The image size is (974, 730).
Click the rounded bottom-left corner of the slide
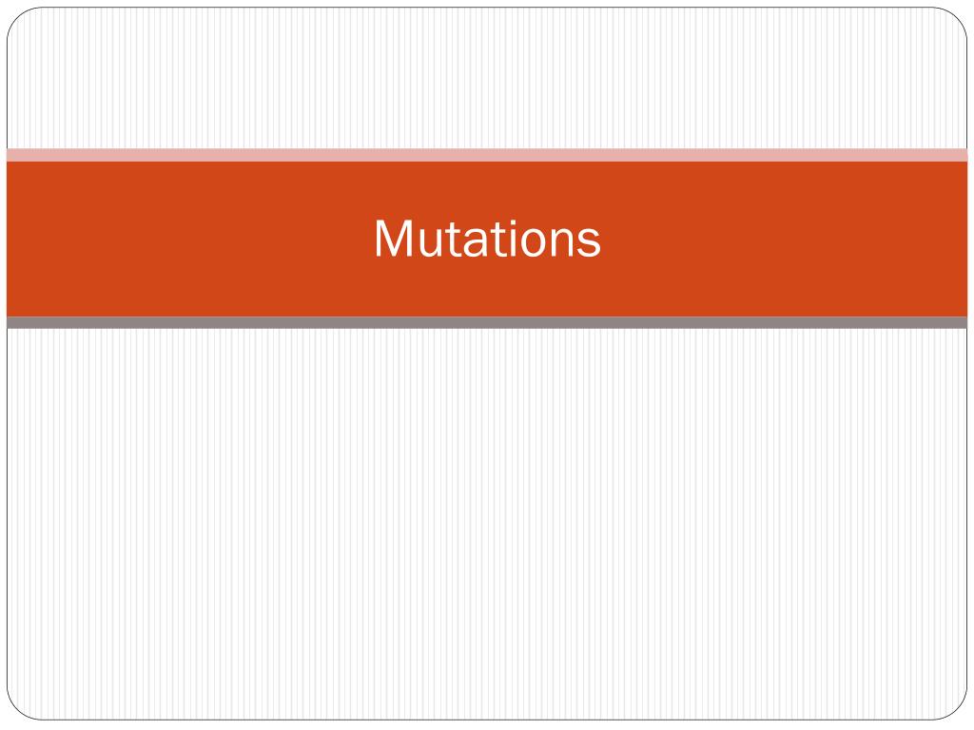pyautogui.click(x=19, y=707)
